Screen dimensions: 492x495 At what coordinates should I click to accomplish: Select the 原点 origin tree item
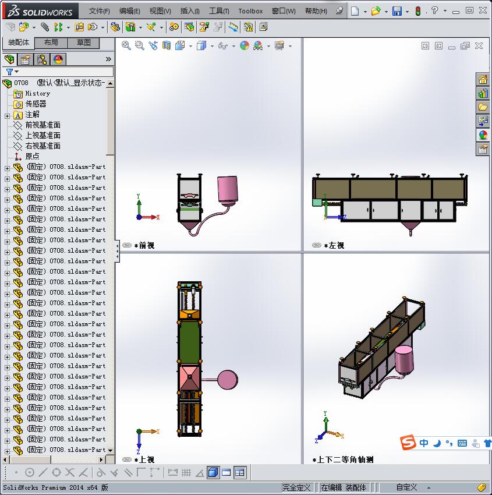point(32,156)
